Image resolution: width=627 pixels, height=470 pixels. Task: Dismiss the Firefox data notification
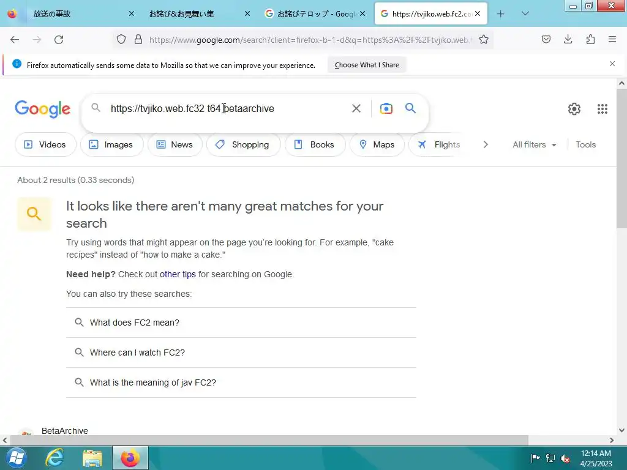(x=612, y=64)
